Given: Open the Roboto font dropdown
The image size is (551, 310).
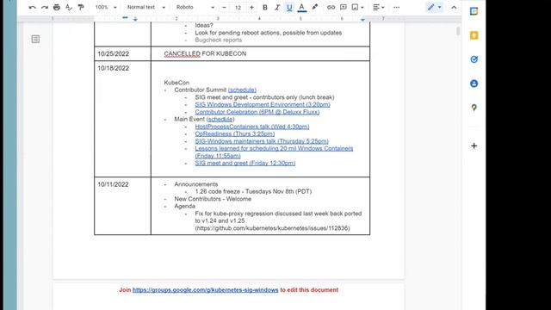Looking at the screenshot, I should click(x=195, y=8).
